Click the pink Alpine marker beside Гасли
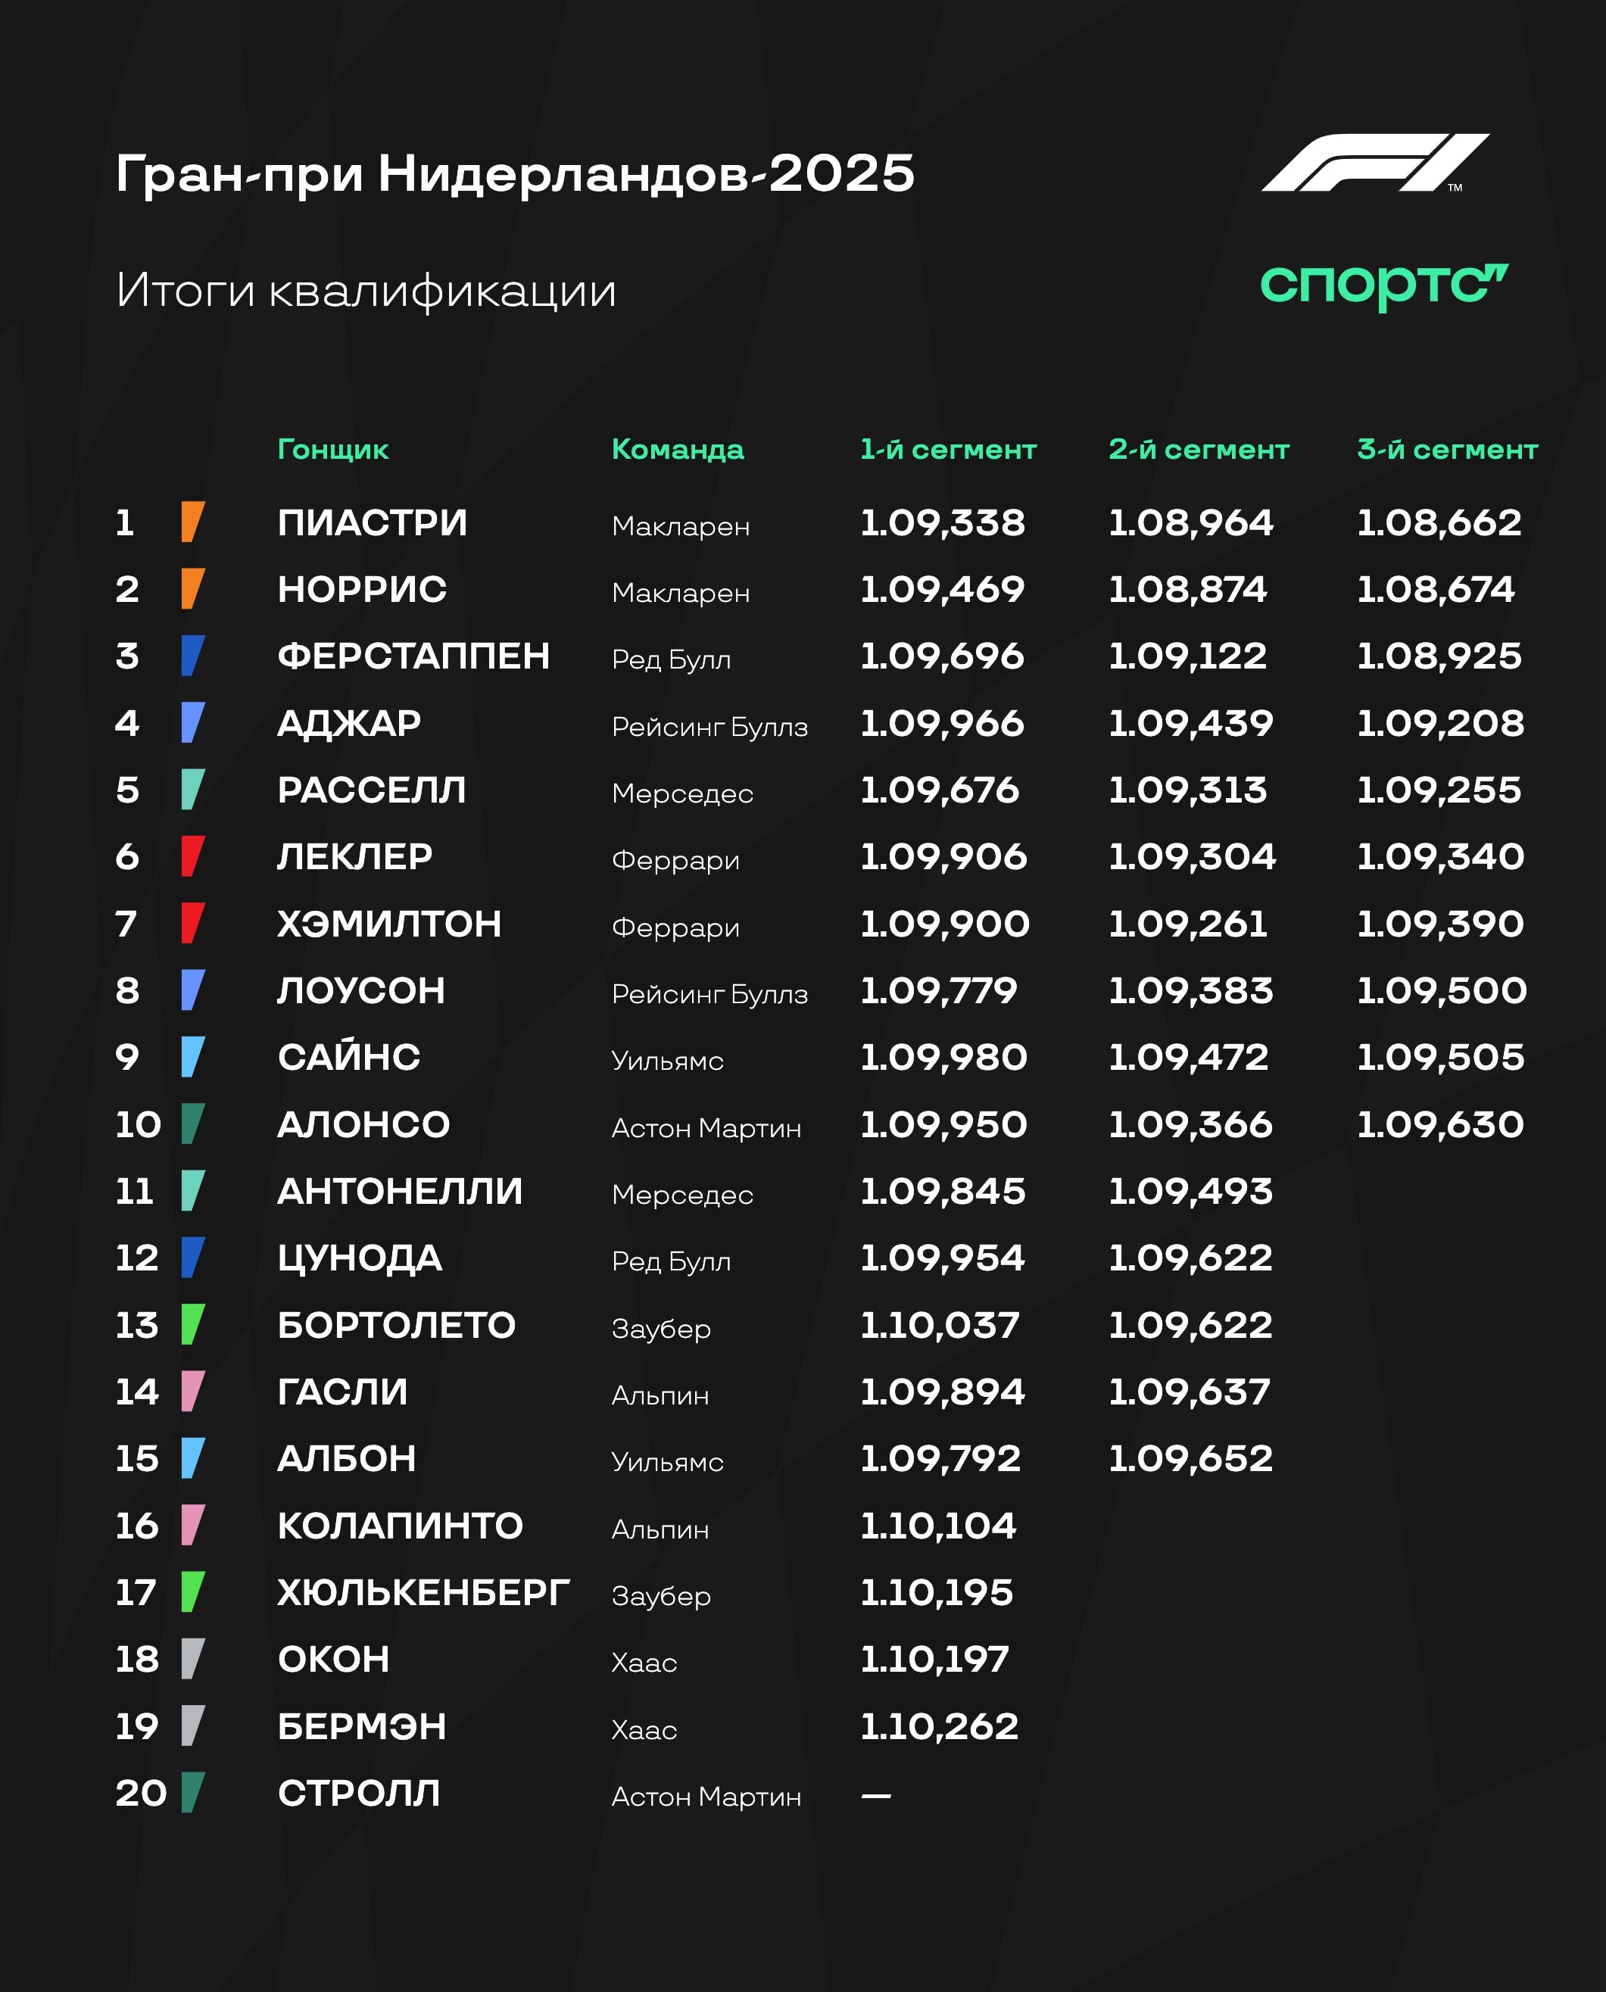1606x1992 pixels. 192,1391
